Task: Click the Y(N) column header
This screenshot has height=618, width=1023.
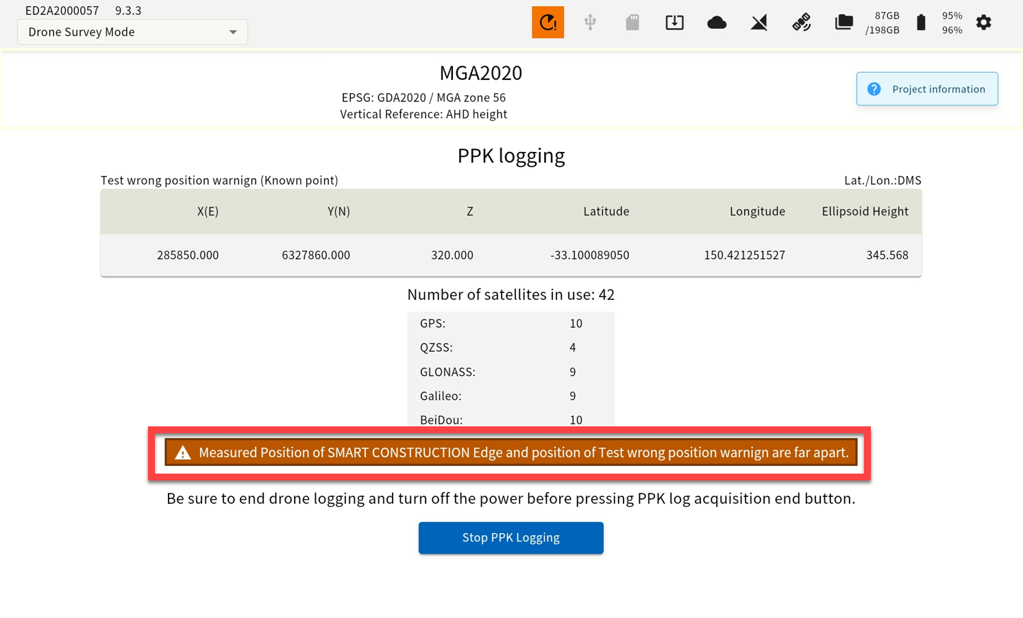Action: click(x=338, y=211)
